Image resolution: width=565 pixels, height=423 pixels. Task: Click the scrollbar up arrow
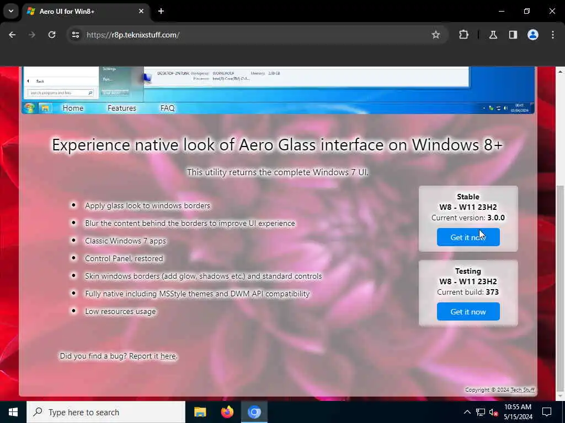pyautogui.click(x=560, y=72)
